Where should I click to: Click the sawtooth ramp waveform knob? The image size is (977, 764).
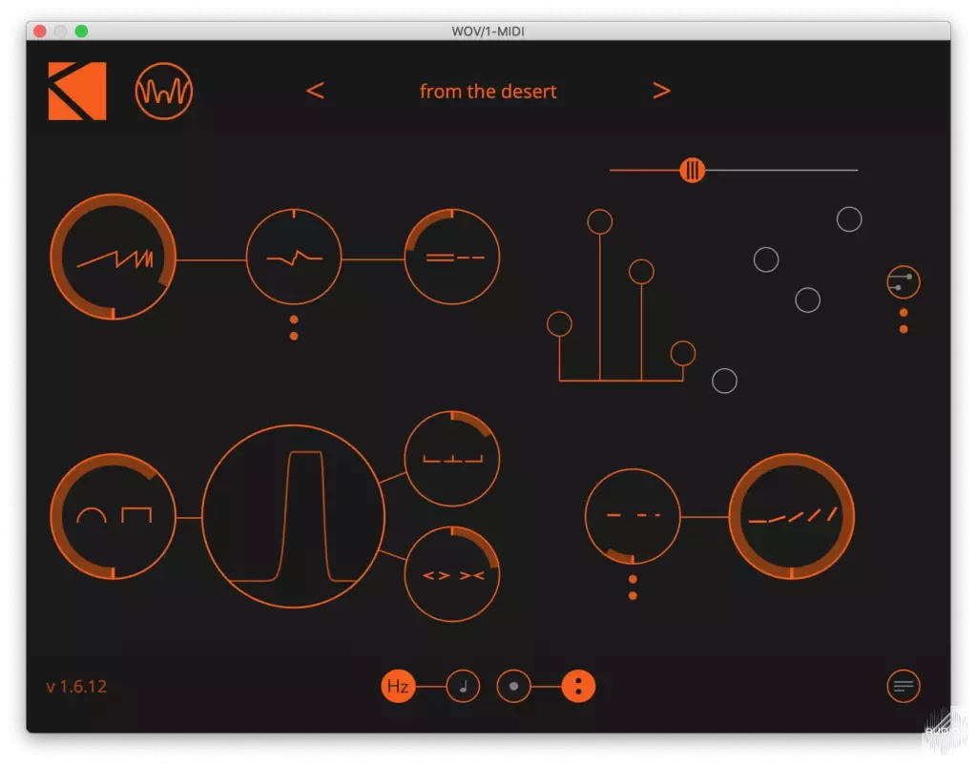point(113,257)
